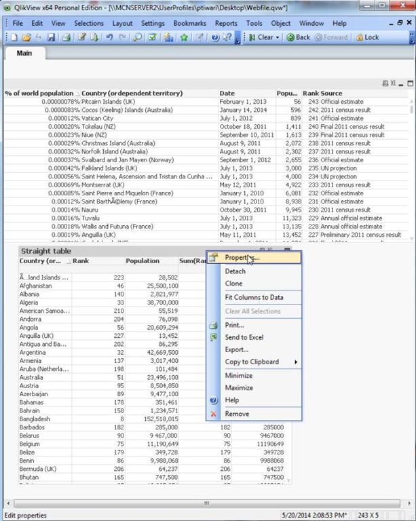The image size is (416, 521).
Task: Click the Reload document icon
Action: pos(94,37)
